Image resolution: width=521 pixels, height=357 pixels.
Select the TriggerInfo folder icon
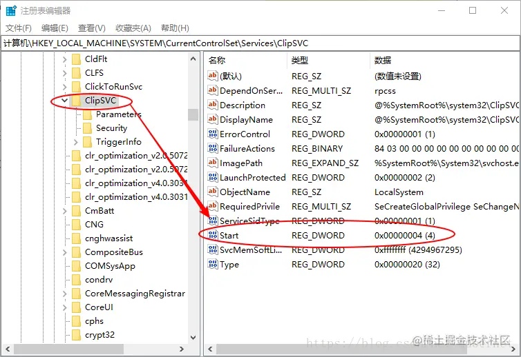[87, 142]
